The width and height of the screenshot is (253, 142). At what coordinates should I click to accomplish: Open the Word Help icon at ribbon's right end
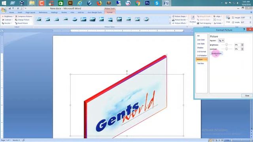(x=251, y=12)
